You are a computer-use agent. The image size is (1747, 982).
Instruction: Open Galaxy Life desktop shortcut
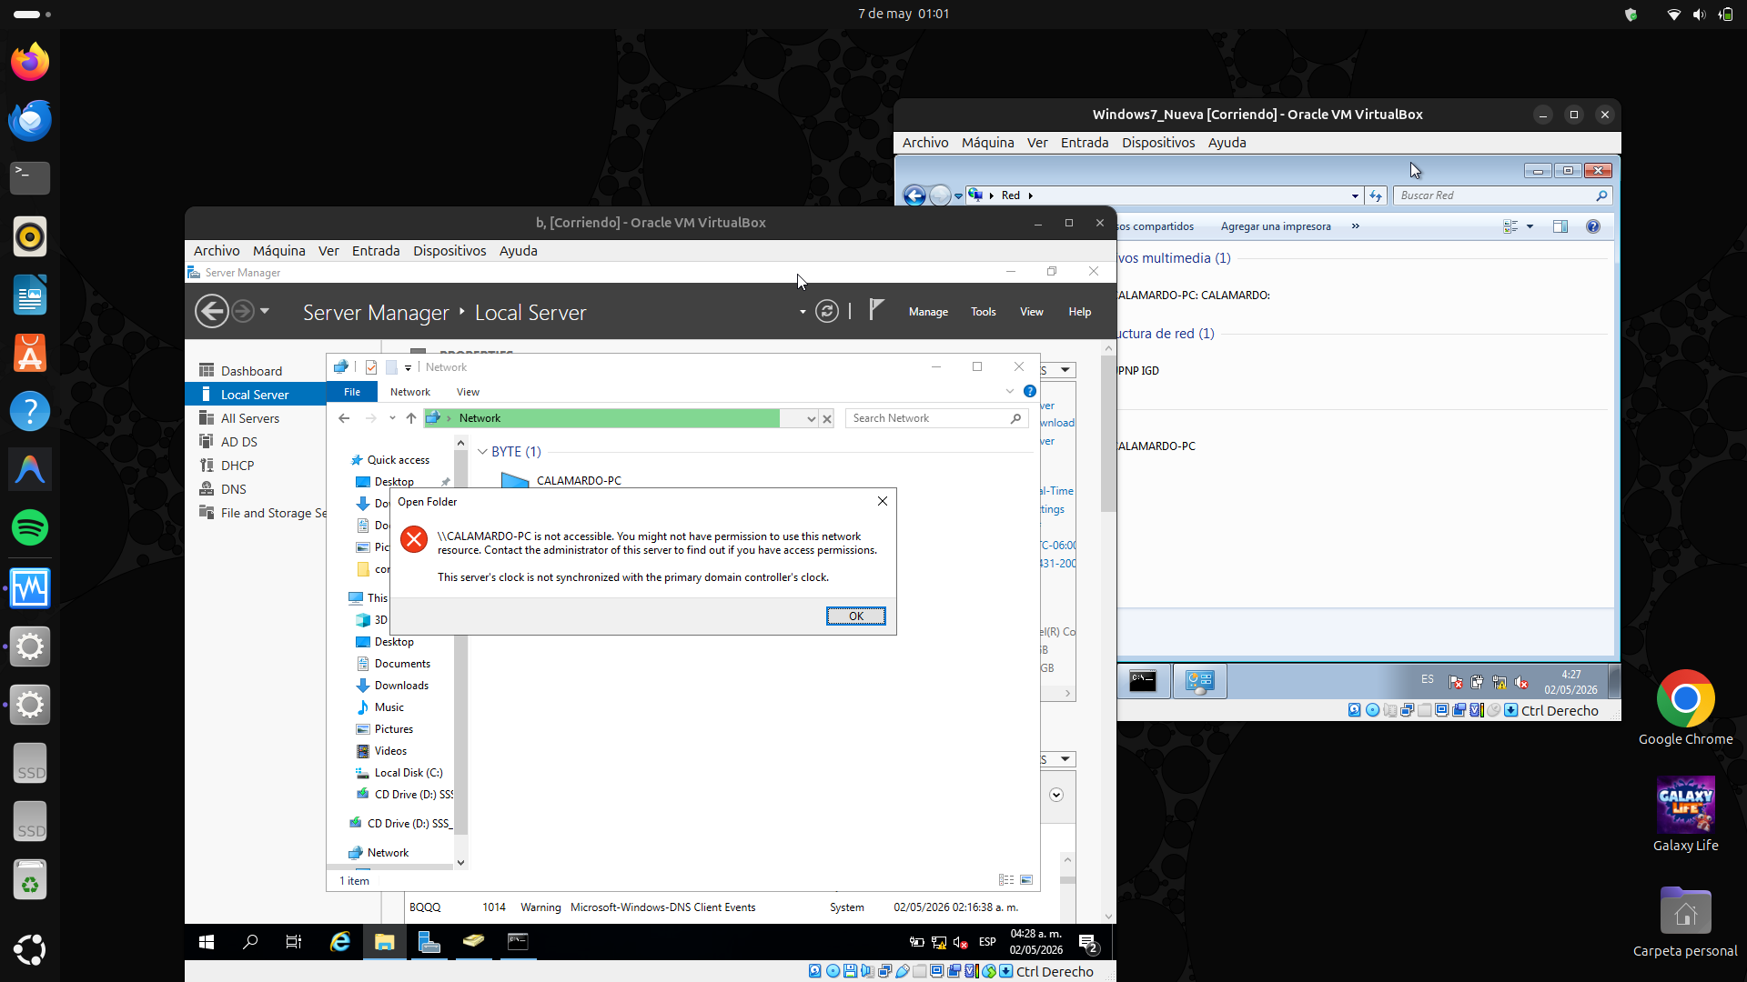(x=1685, y=815)
